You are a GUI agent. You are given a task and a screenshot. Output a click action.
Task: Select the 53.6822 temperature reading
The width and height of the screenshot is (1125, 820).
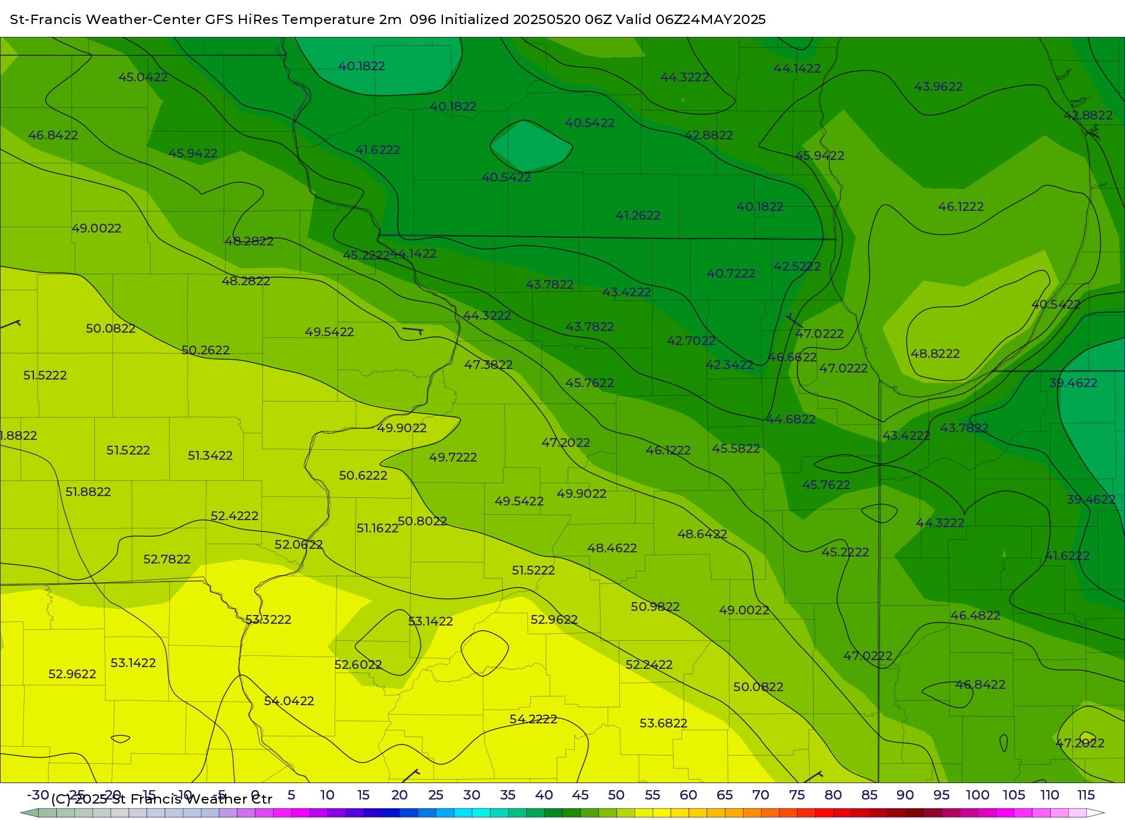coord(663,723)
